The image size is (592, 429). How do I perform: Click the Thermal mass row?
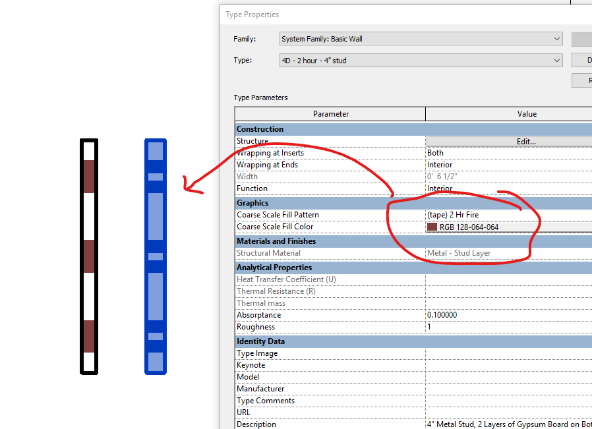(x=413, y=303)
